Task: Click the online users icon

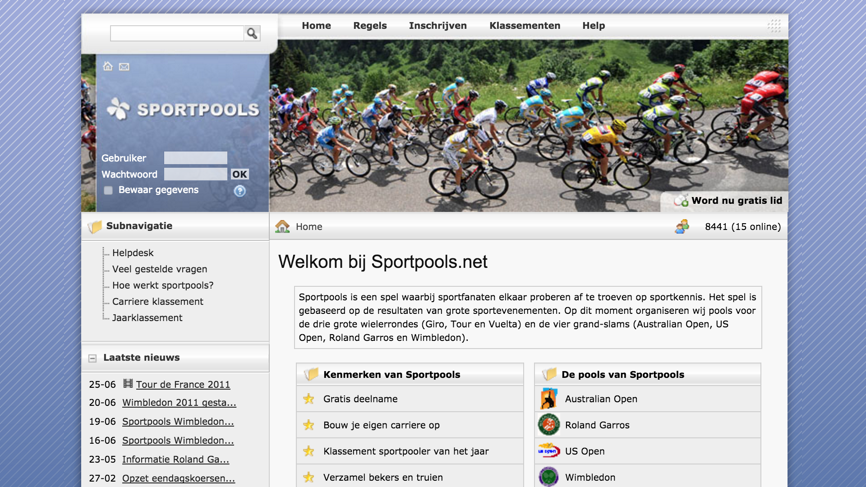Action: click(682, 226)
